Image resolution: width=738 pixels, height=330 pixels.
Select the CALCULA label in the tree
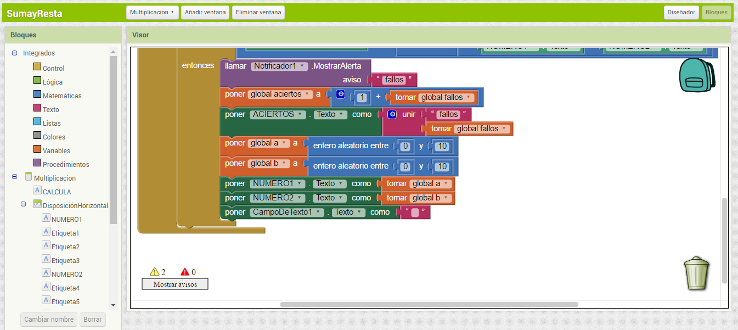pos(57,192)
